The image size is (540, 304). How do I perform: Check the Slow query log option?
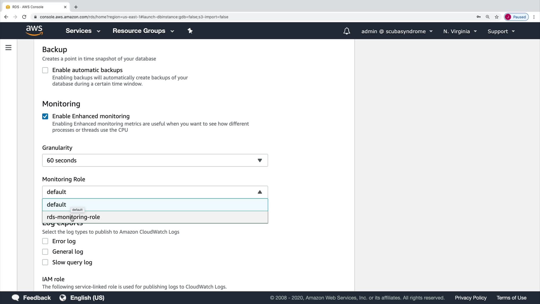[45, 262]
